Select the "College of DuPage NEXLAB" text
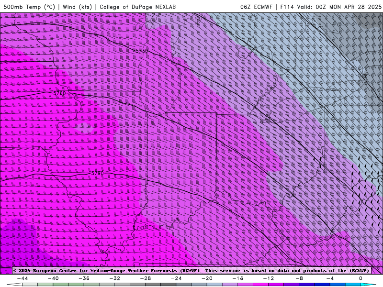The image size is (383, 287). click(137, 7)
